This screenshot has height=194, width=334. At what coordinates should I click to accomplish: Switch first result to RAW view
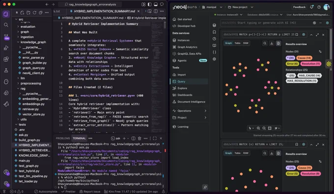(x=246, y=43)
